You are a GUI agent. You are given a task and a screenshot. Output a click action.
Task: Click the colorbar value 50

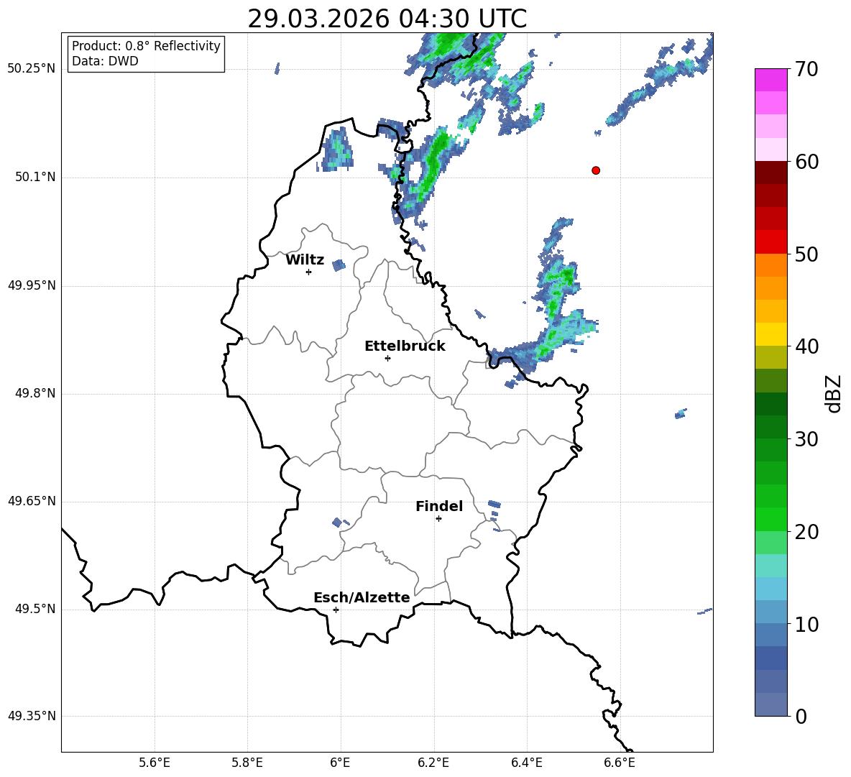tap(806, 254)
